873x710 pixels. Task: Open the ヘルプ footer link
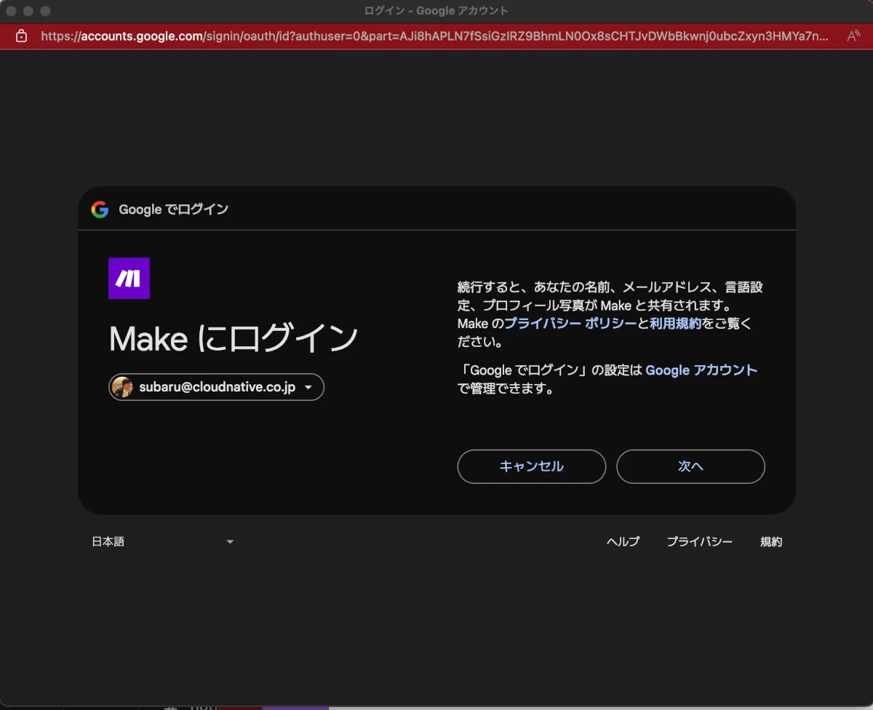pyautogui.click(x=623, y=542)
